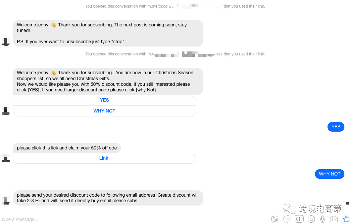Open the Link button to claim the code

(x=104, y=158)
